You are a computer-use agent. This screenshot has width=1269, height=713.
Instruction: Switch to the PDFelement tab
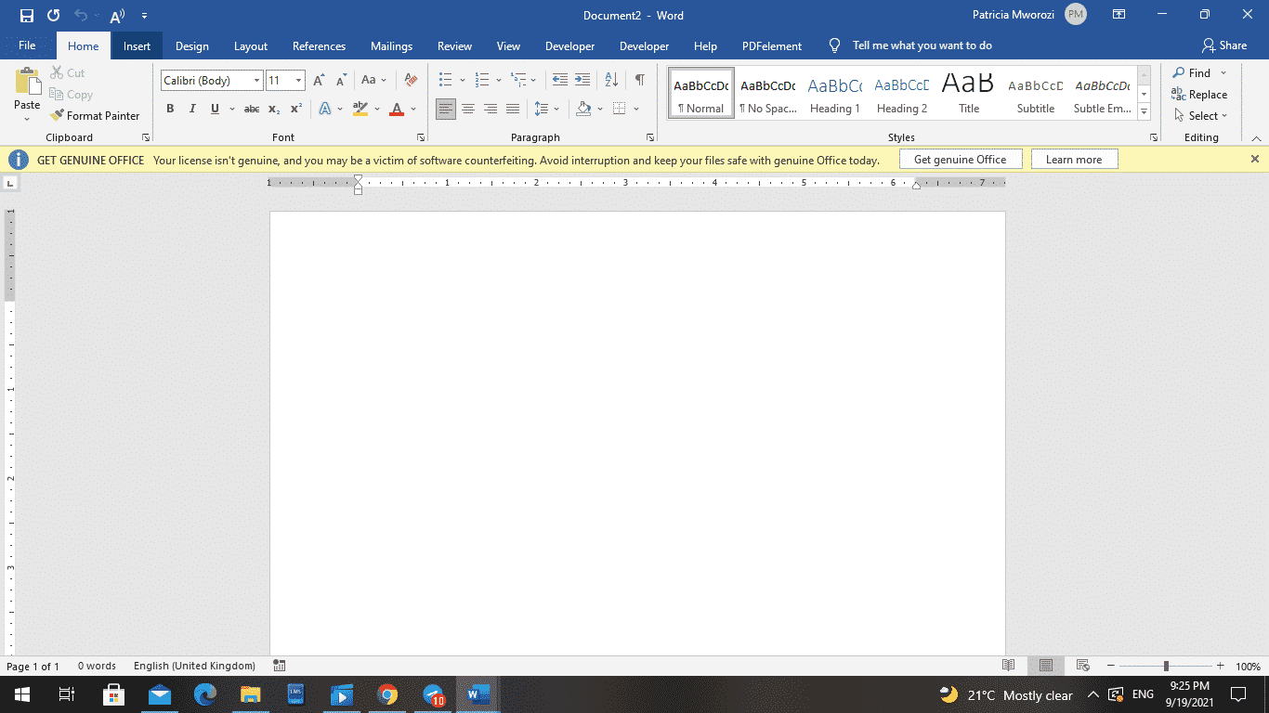(x=772, y=45)
